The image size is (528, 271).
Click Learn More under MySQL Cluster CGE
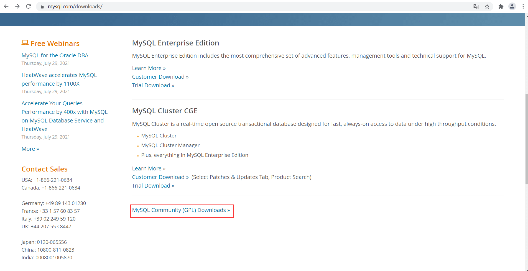[x=149, y=168]
